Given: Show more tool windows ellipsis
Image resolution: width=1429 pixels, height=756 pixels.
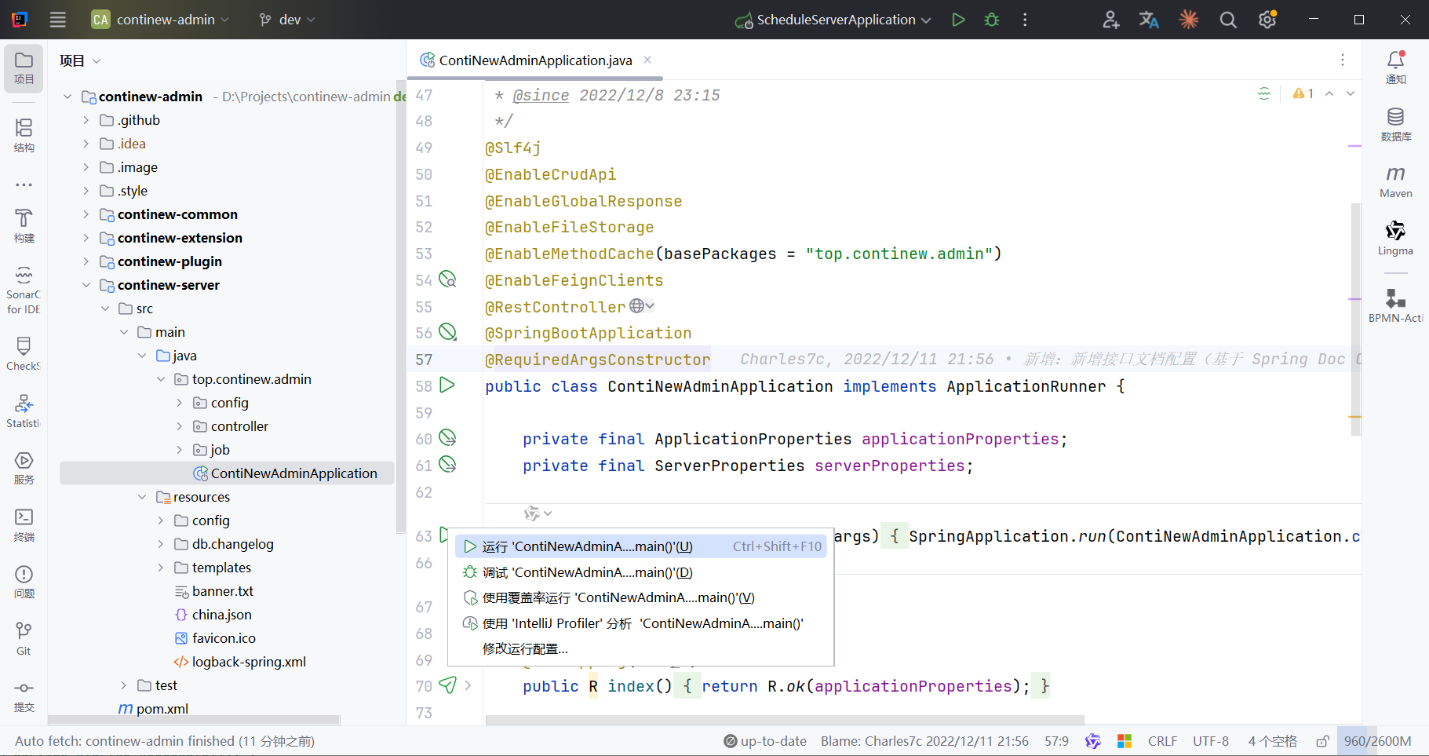Looking at the screenshot, I should pos(24,185).
